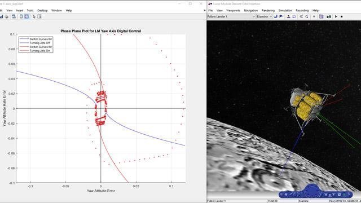The width and height of the screenshot is (361, 203).
Task: Click the headlight icon in viewer toolbar
Action: [314, 16]
